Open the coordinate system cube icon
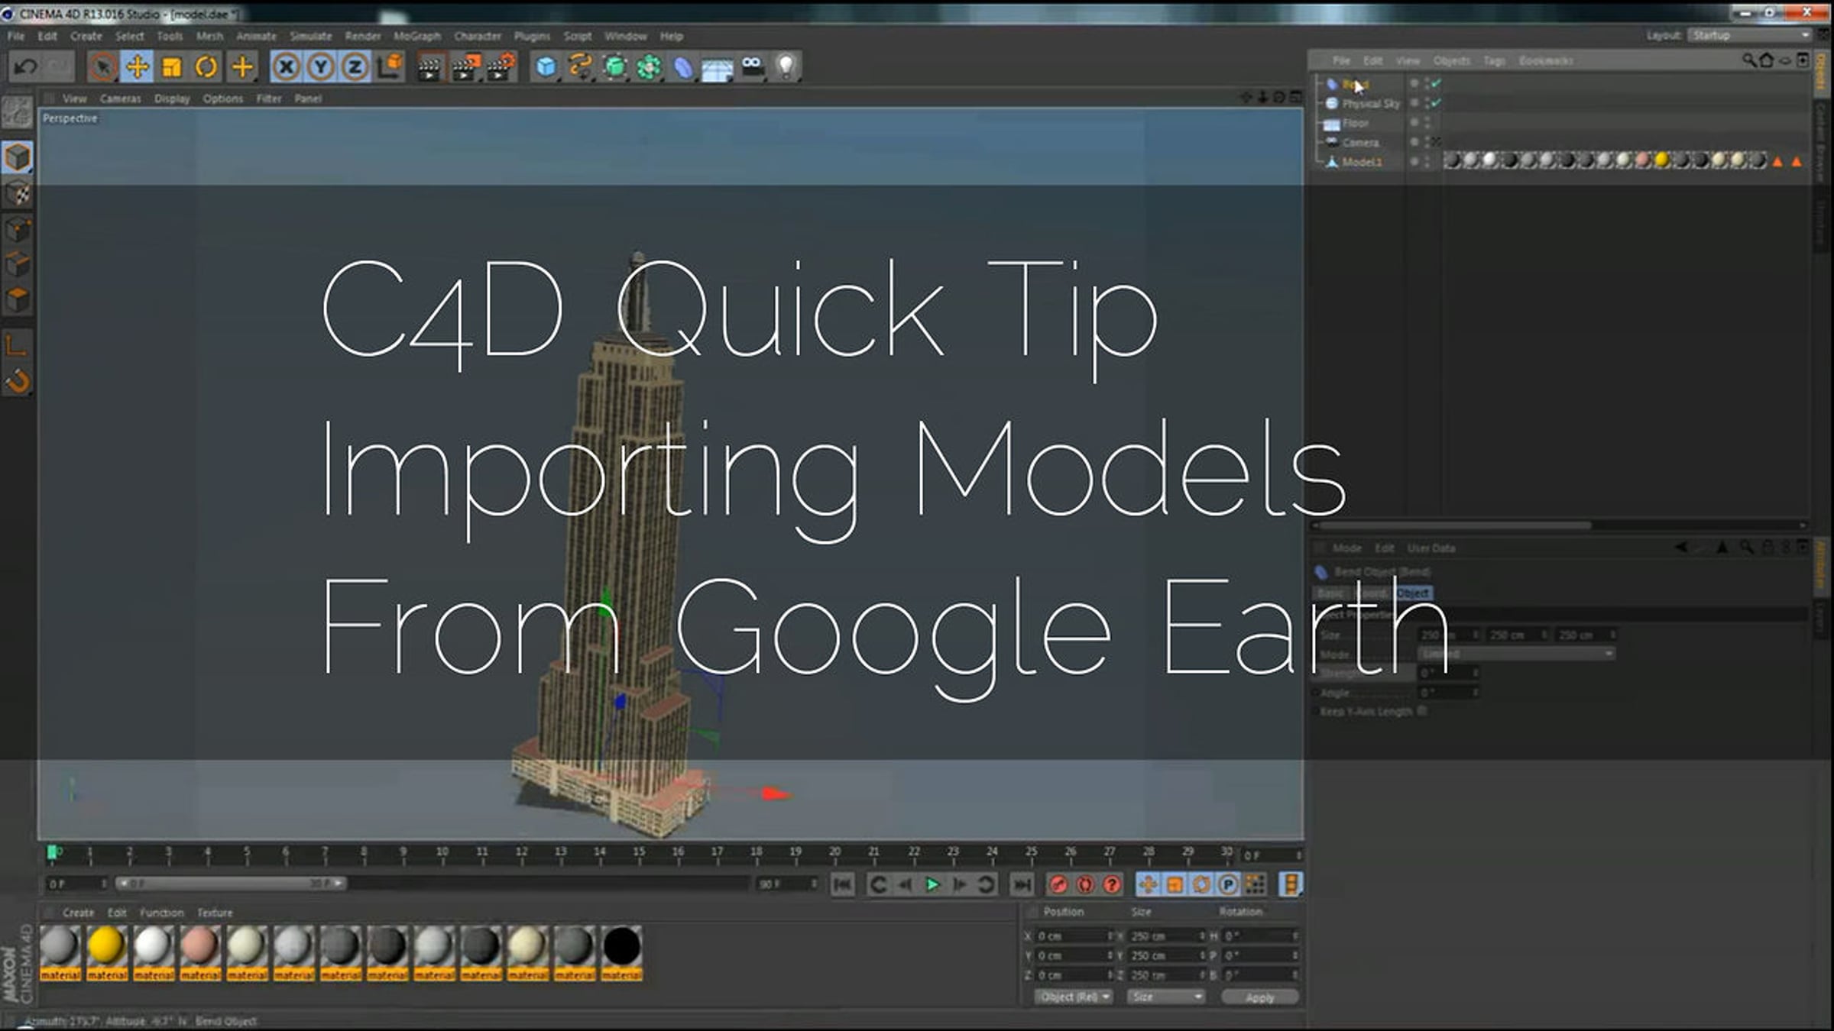Image resolution: width=1834 pixels, height=1031 pixels. tap(390, 67)
